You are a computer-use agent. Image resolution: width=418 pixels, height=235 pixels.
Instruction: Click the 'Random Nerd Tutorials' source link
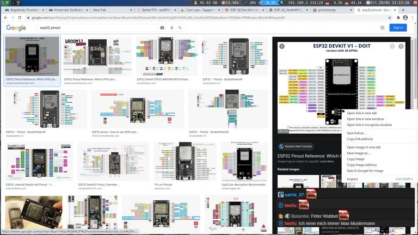(x=297, y=146)
